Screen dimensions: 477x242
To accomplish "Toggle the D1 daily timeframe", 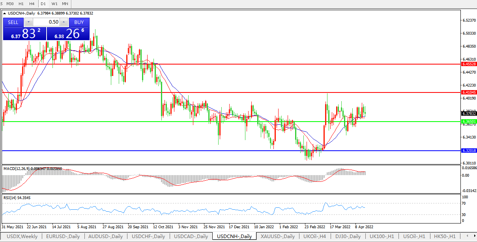I will point(43,4).
